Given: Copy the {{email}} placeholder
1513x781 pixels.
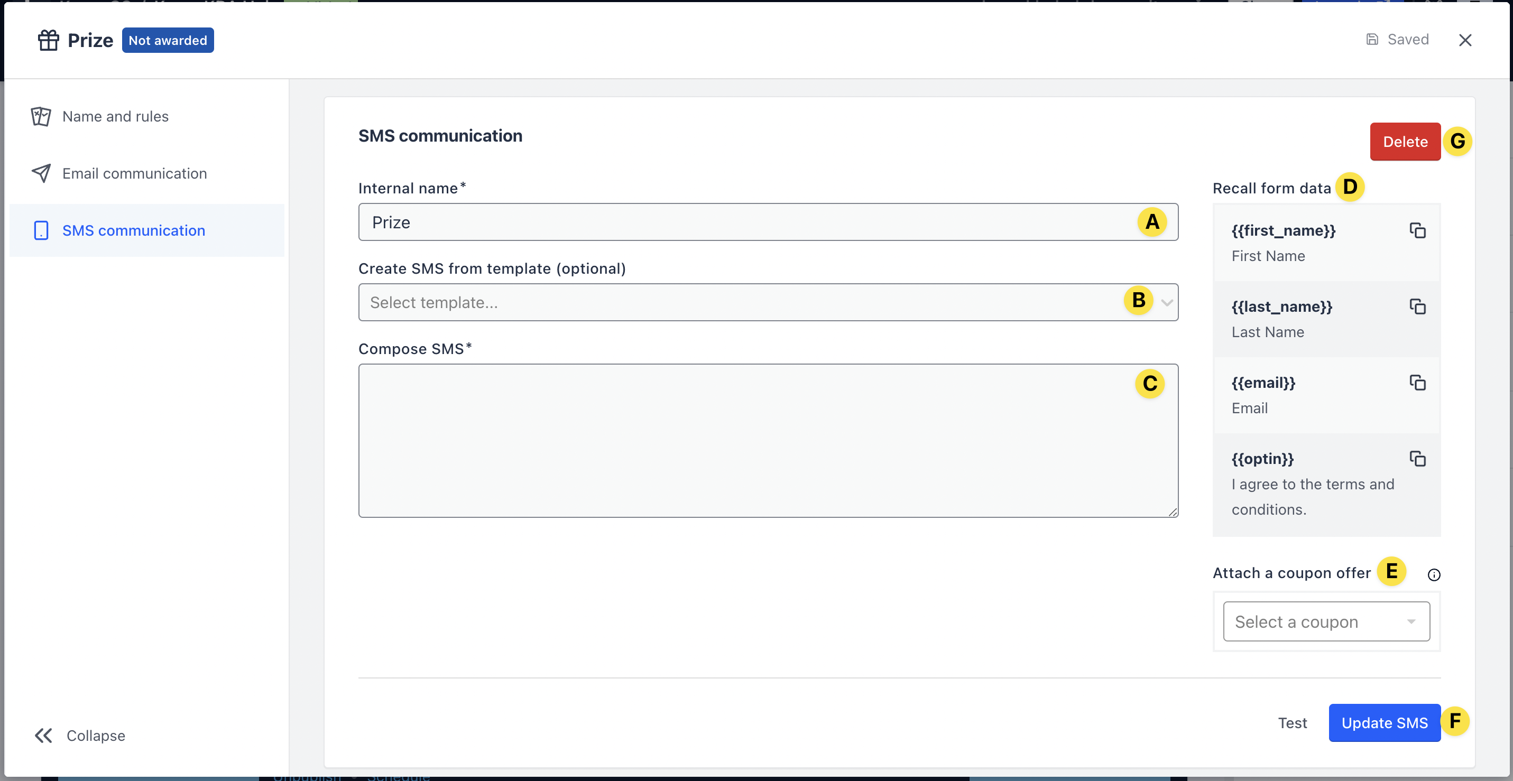Looking at the screenshot, I should [1417, 383].
